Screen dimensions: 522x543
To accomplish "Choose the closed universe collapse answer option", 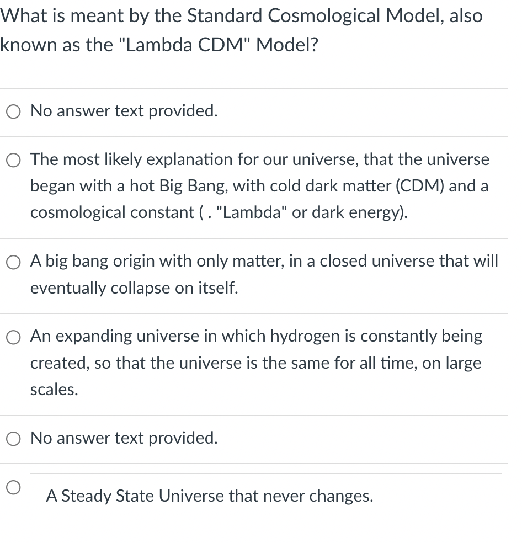I will click(x=13, y=262).
